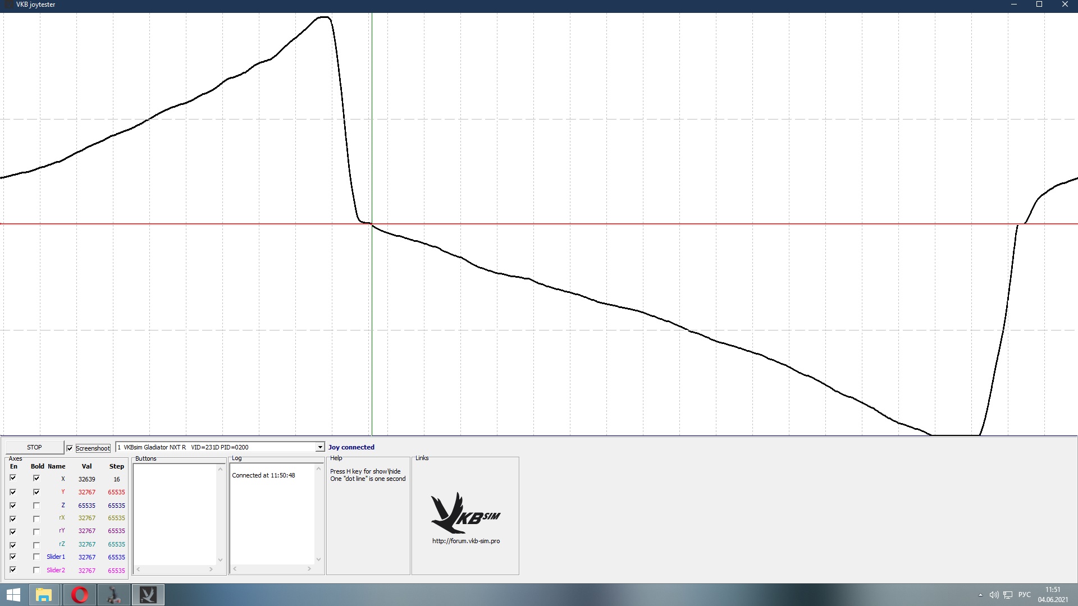Open the forum.vkb-sim.pro link

466,541
